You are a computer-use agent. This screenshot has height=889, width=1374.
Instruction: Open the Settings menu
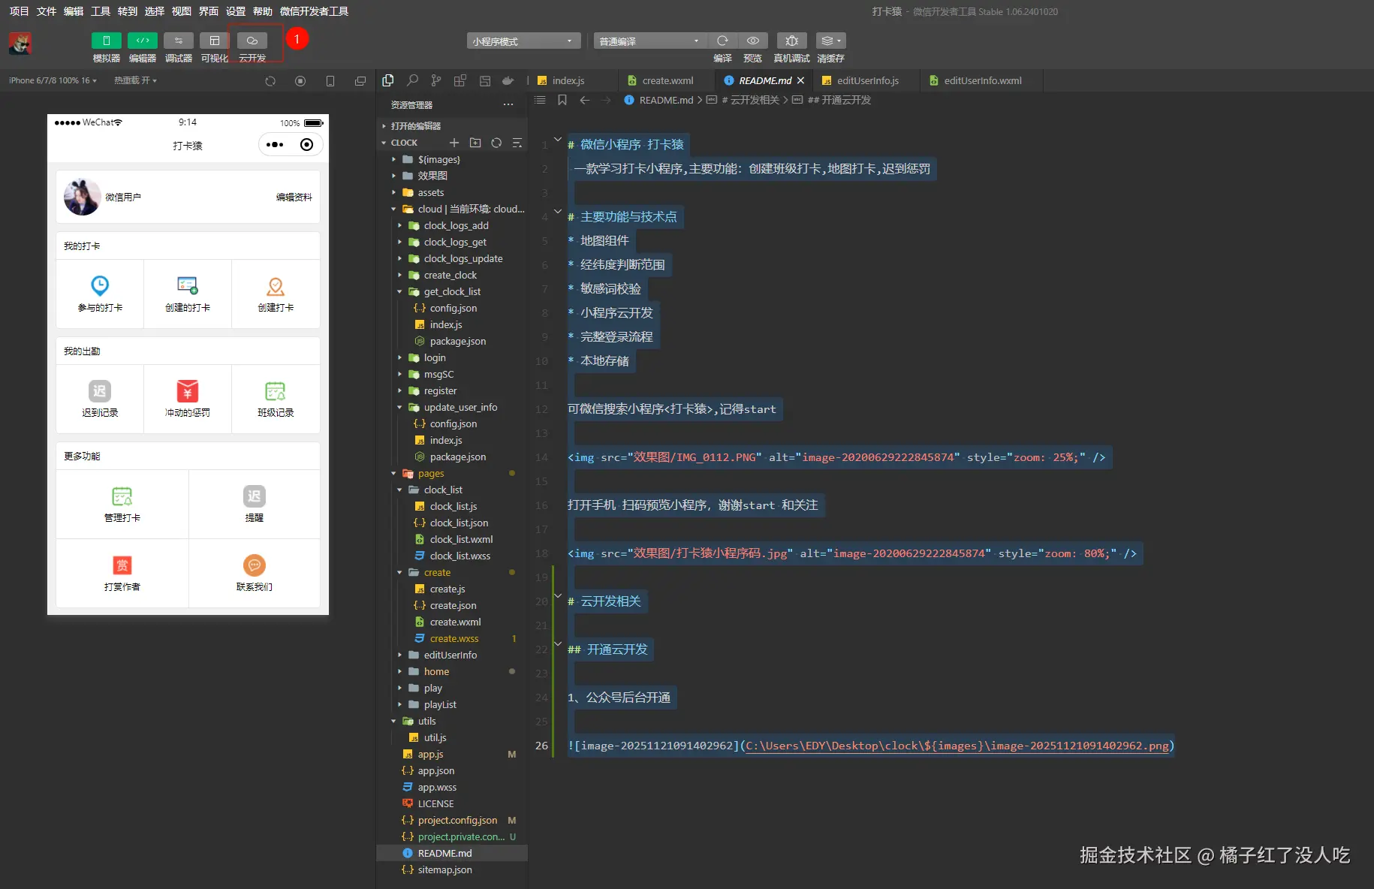pyautogui.click(x=236, y=11)
